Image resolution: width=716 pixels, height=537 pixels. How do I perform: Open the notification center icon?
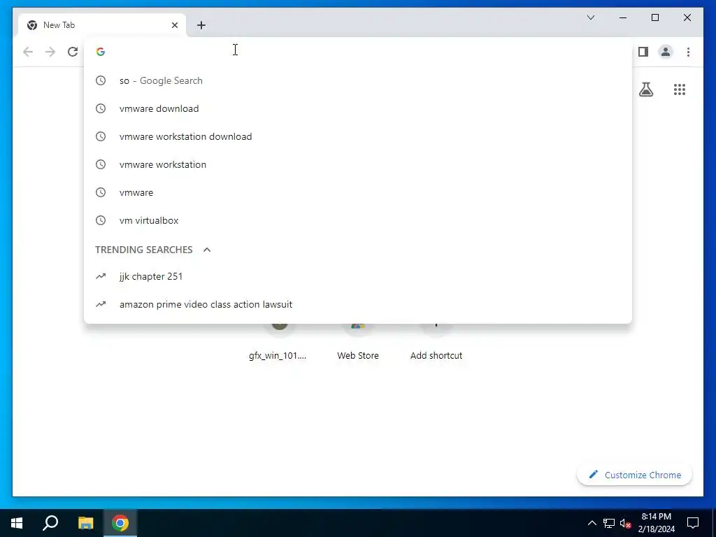pos(693,523)
